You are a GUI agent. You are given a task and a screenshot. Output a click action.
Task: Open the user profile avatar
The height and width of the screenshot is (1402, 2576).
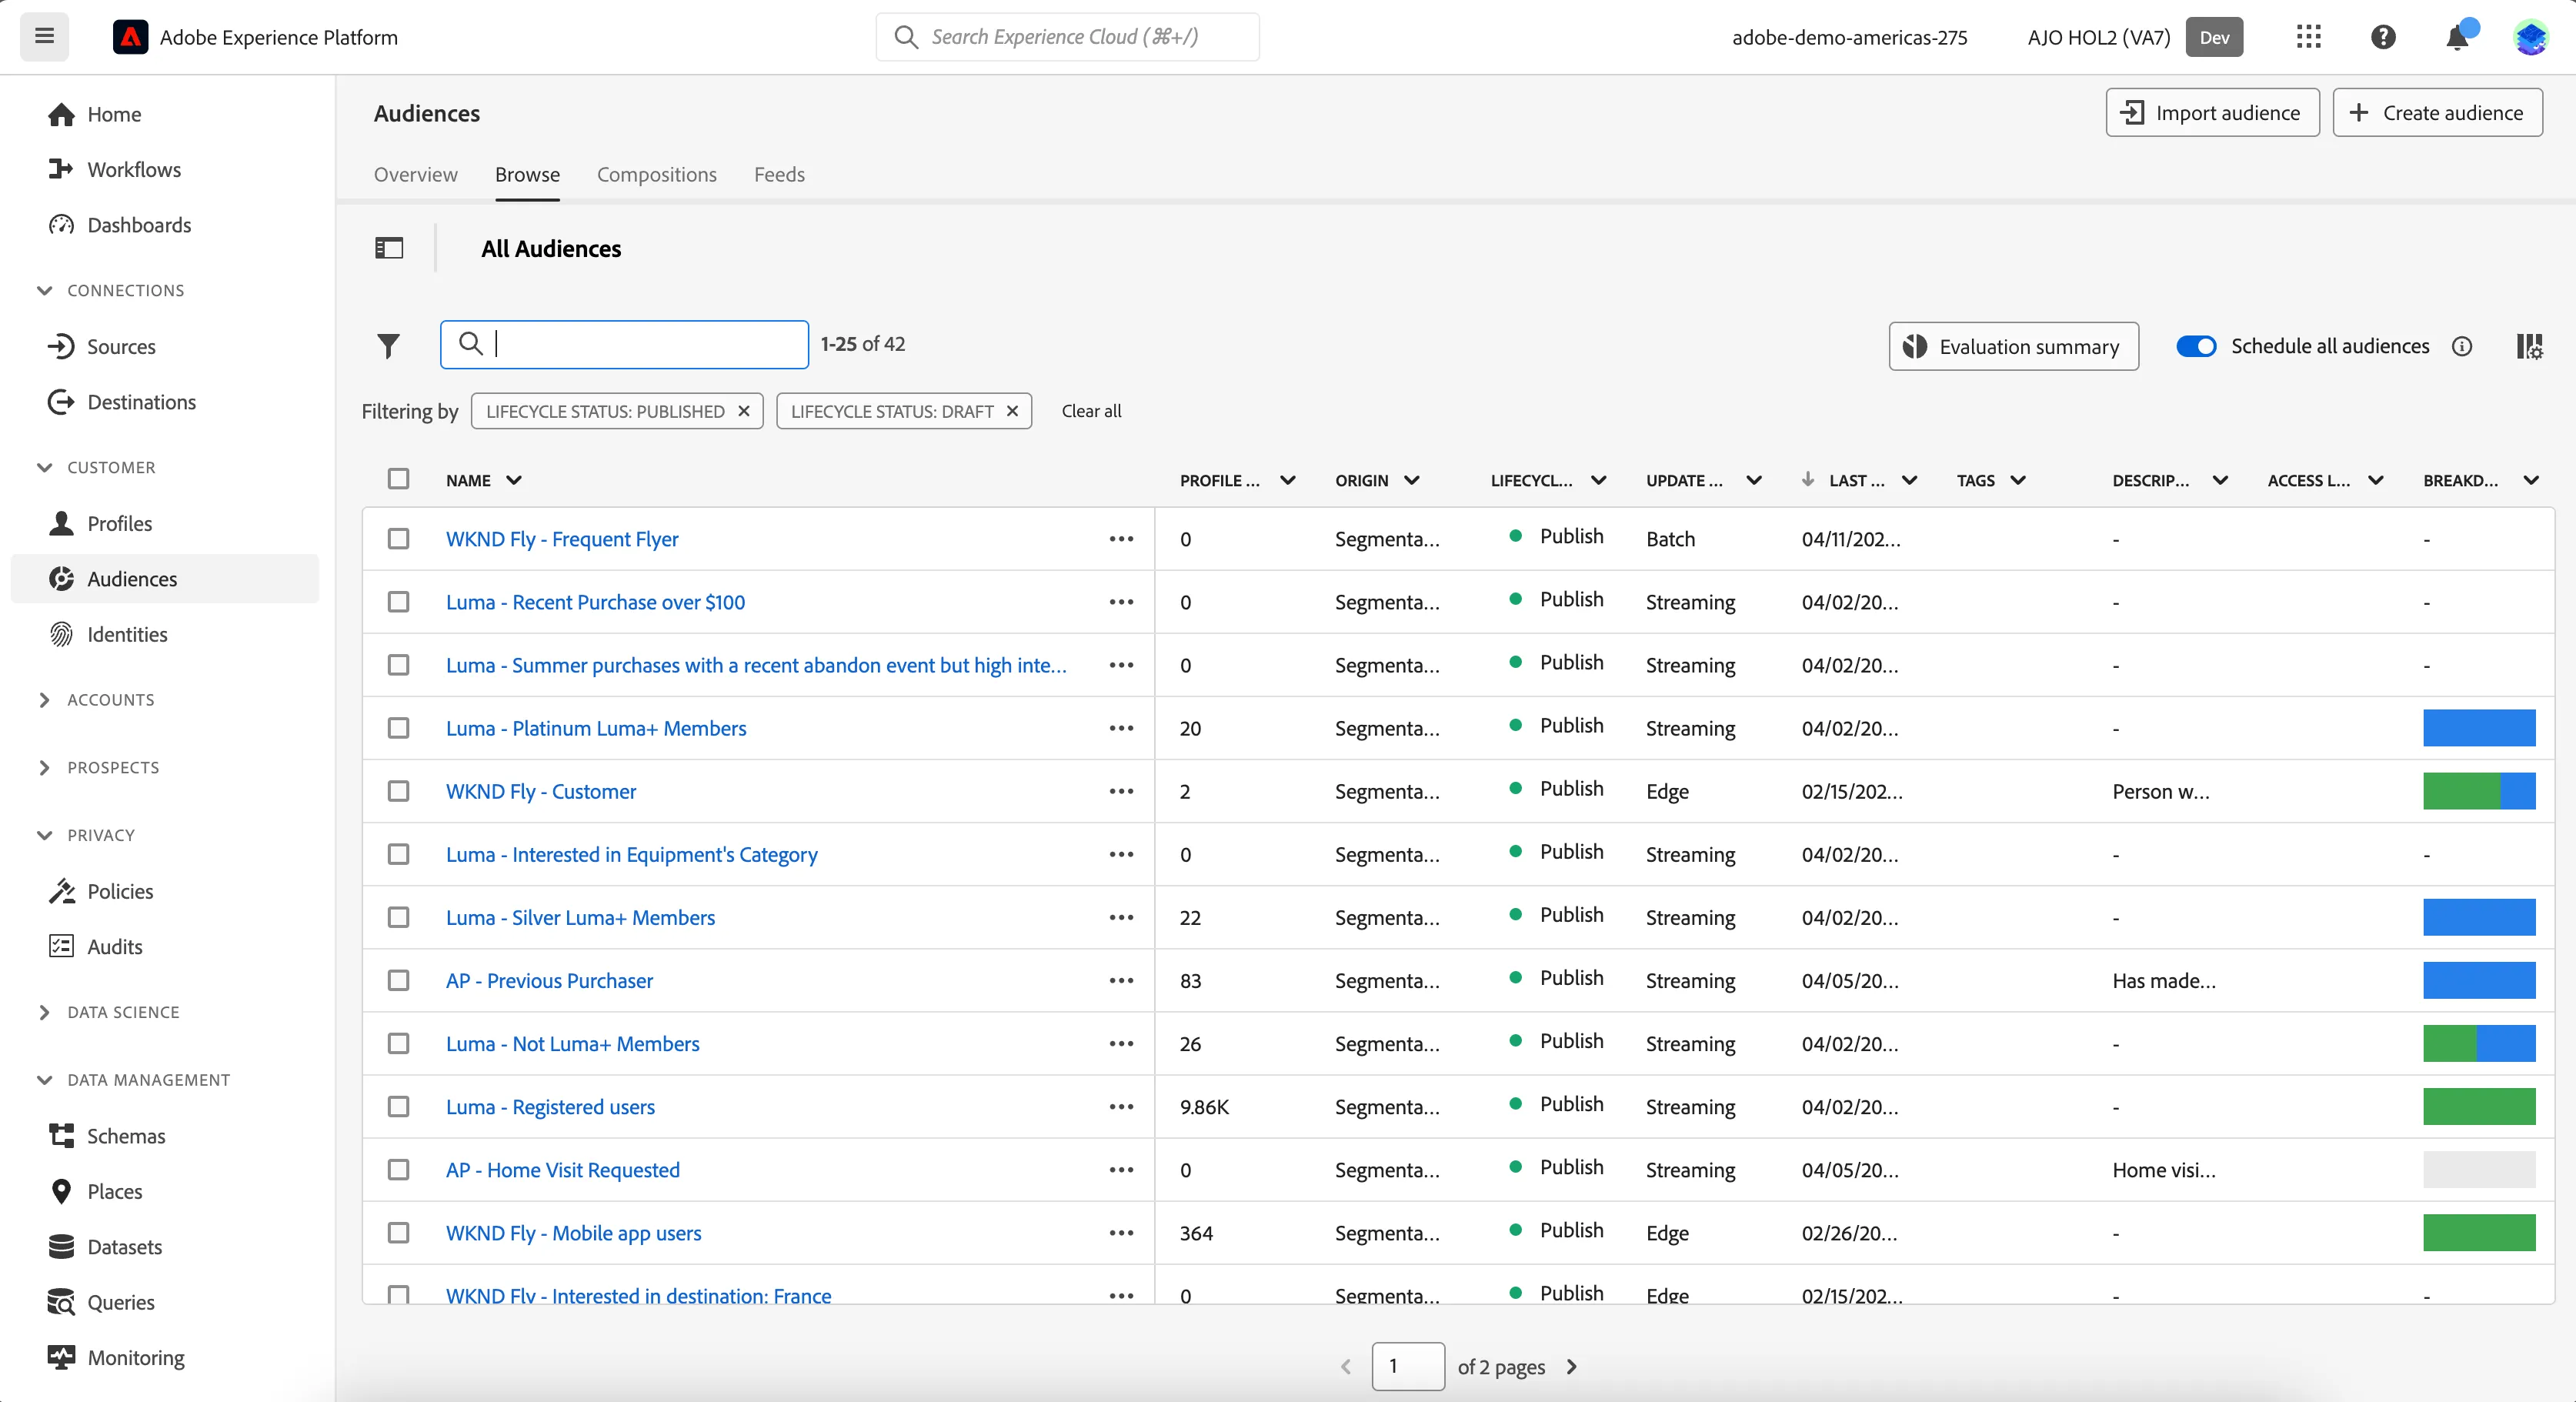point(2531,37)
